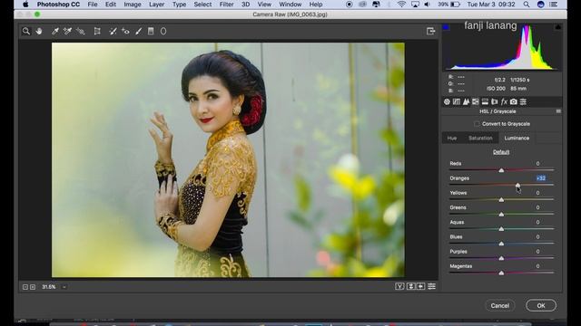Open the Split Toning panel icon
The width and height of the screenshot is (581, 326).
(x=485, y=101)
